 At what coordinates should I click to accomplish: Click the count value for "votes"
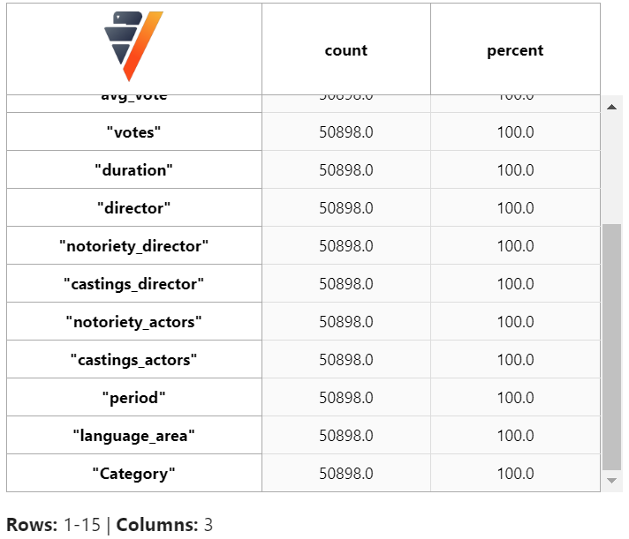coord(345,132)
